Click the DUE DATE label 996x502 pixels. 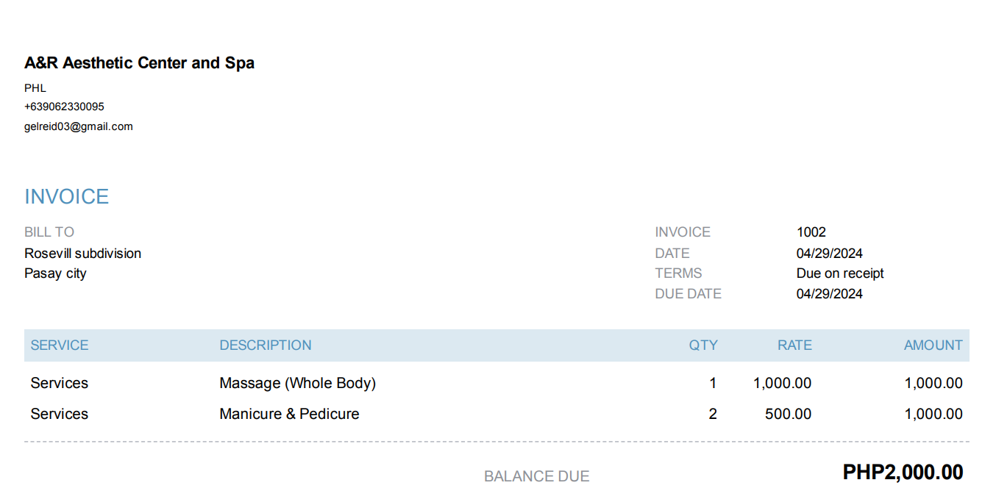point(688,294)
